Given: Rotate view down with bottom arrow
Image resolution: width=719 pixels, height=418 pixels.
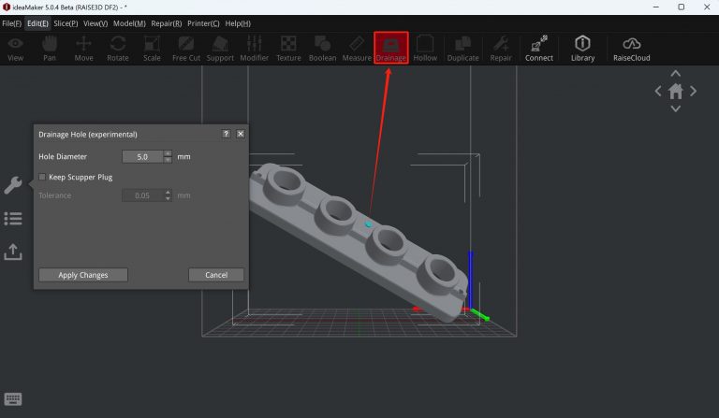Looking at the screenshot, I should coord(675,108).
